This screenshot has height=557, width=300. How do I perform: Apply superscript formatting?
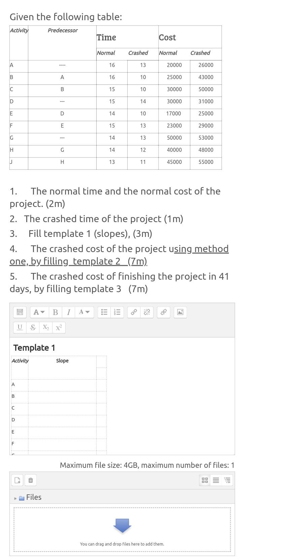tap(58, 327)
